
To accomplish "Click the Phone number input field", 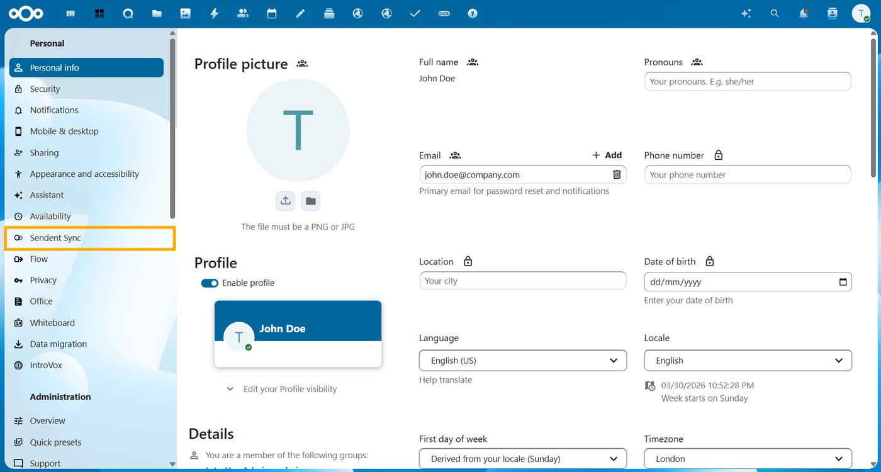I will [748, 174].
